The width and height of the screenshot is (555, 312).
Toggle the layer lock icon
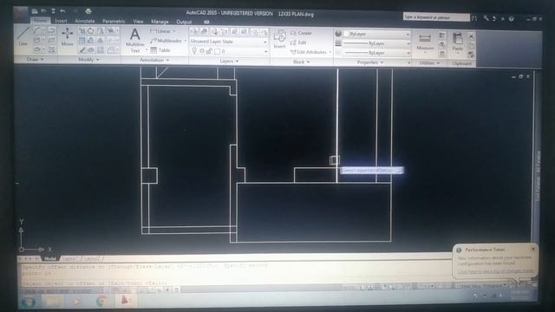(x=210, y=52)
